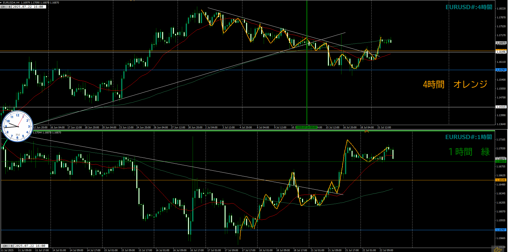Click the green 1.16829 price tag on 1-hour chart
Screen dimensions: 508x252
point(501,161)
